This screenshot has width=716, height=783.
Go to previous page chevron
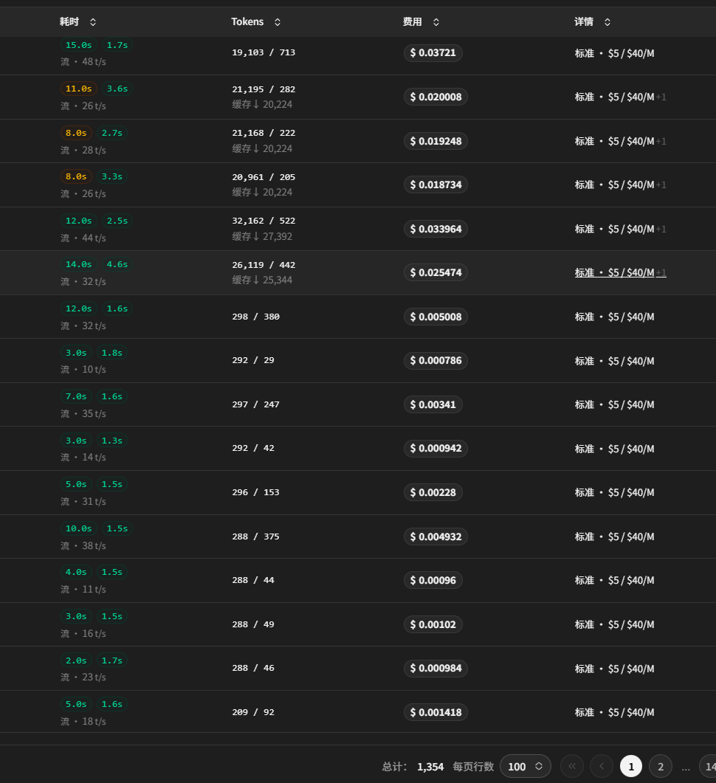[602, 766]
